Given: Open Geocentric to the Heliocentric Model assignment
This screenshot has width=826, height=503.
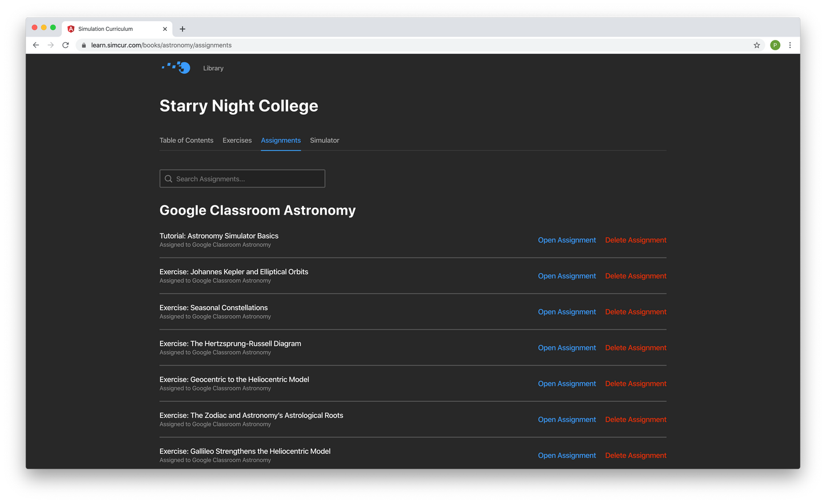Looking at the screenshot, I should coord(566,384).
